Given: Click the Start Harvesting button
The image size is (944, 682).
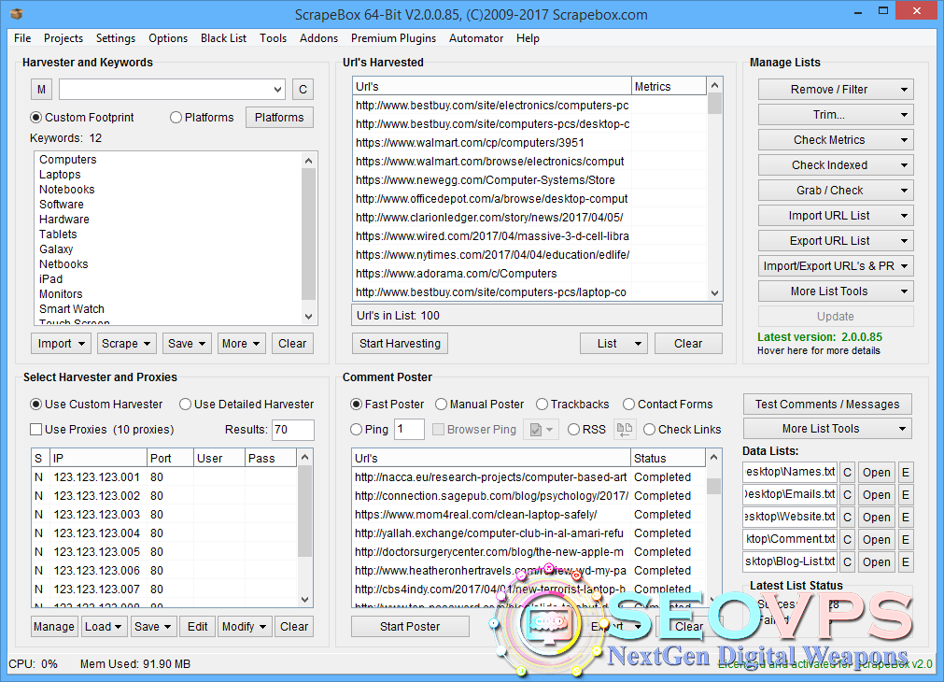Looking at the screenshot, I should [400, 344].
